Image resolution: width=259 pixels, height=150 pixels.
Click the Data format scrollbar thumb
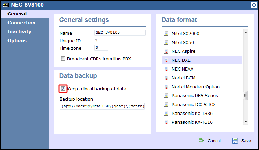[x=246, y=95]
